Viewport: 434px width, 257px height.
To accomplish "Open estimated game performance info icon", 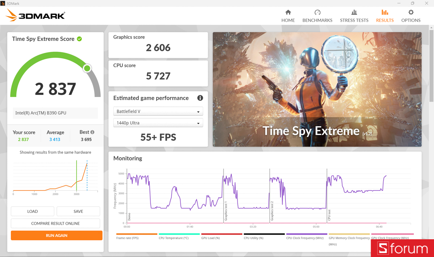I will click(x=200, y=98).
